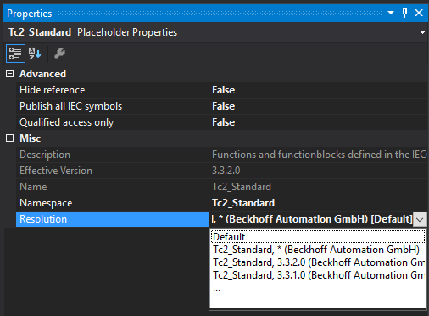429x316 pixels.
Task: Switch to Categorized view icon
Action: tap(15, 54)
